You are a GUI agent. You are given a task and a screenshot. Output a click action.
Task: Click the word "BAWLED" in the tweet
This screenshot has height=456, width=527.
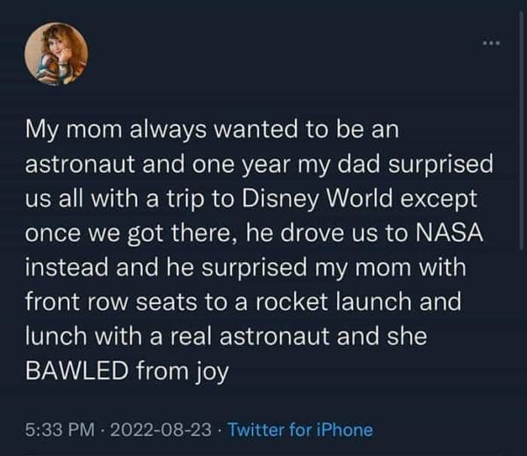[74, 371]
